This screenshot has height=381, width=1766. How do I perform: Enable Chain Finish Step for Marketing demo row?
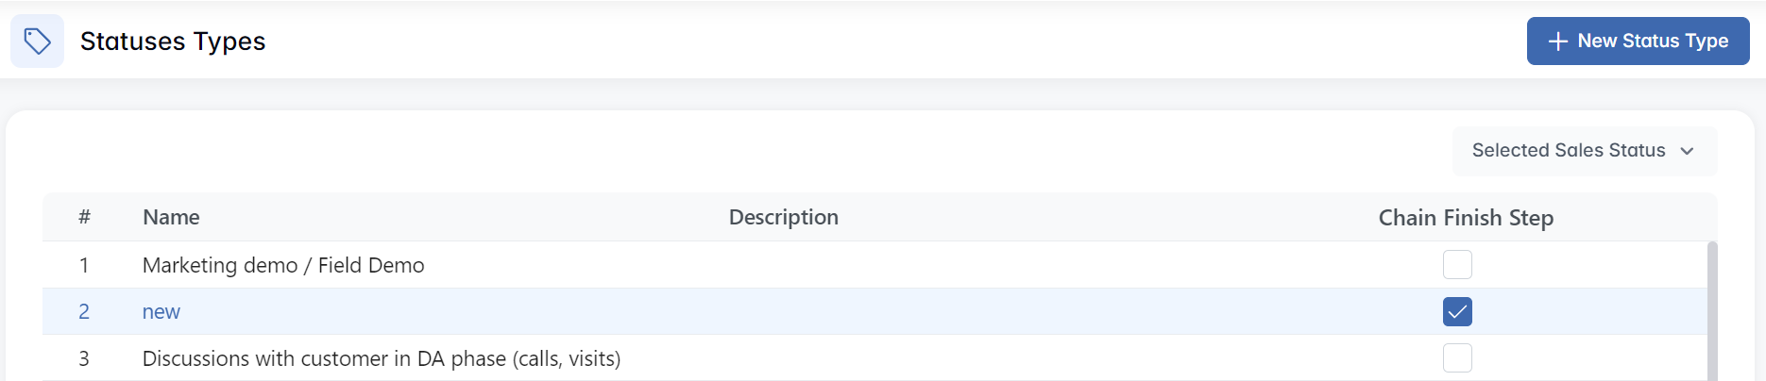click(1456, 265)
